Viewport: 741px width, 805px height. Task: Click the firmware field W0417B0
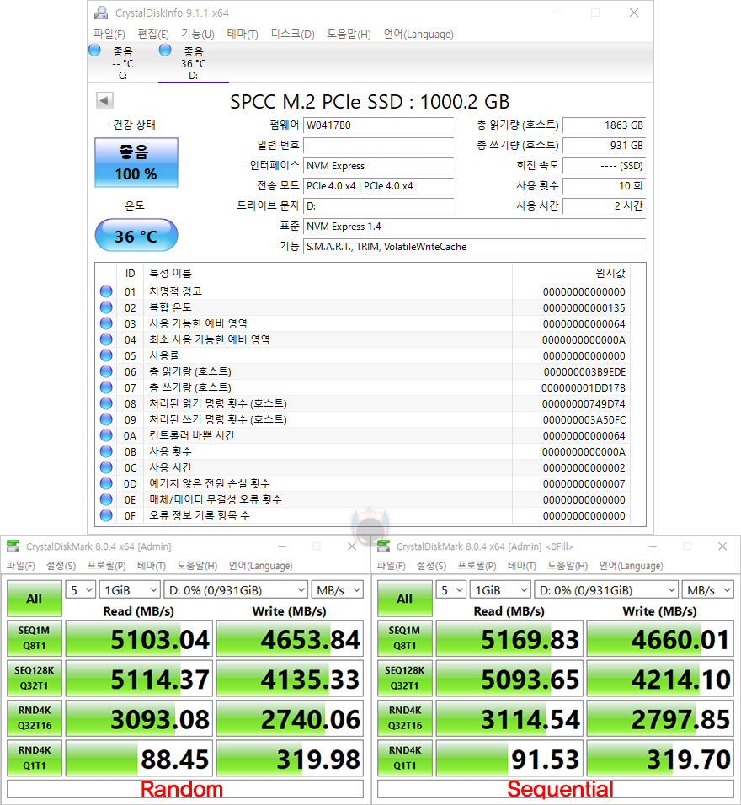point(378,125)
